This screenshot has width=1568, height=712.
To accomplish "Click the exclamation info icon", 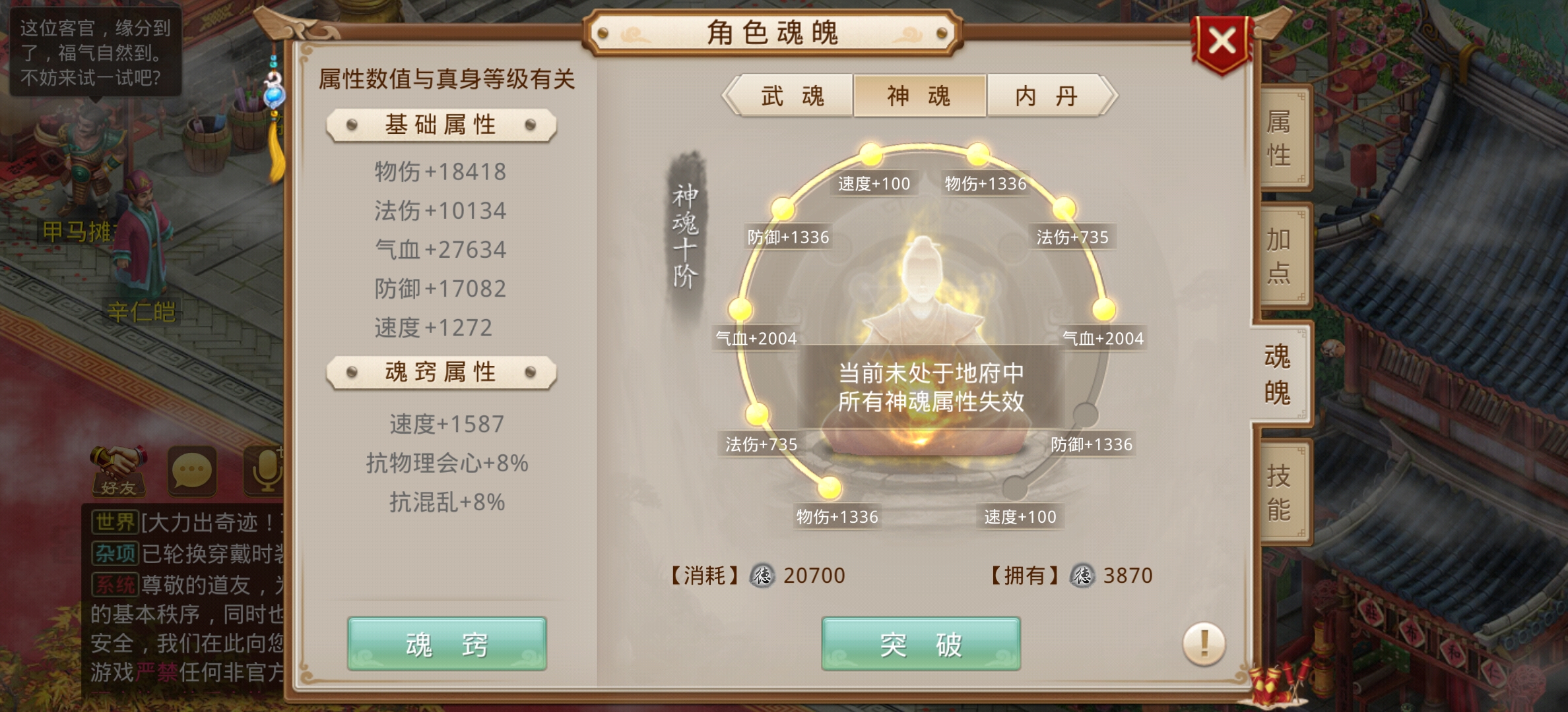I will click(1204, 643).
